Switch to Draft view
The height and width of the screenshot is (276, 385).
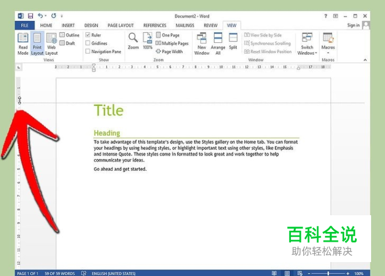tap(67, 43)
